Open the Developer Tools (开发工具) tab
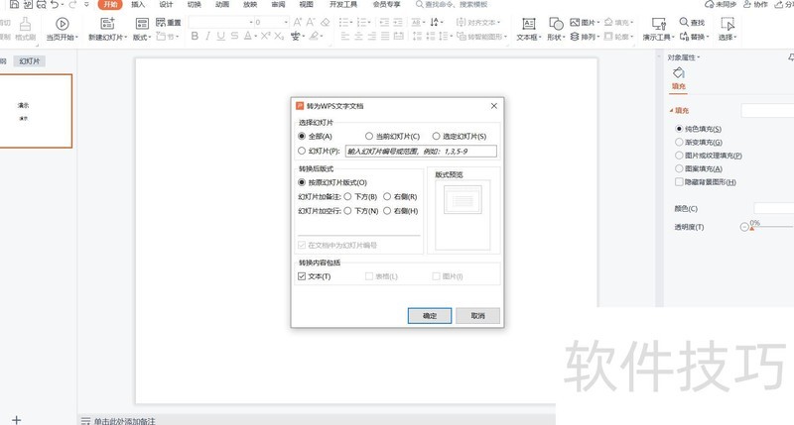794x425 pixels. pyautogui.click(x=343, y=5)
